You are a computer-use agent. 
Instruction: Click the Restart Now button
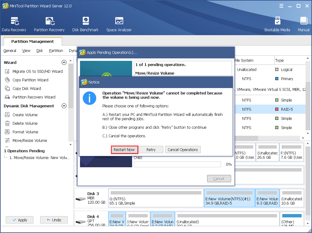pyautogui.click(x=124, y=150)
